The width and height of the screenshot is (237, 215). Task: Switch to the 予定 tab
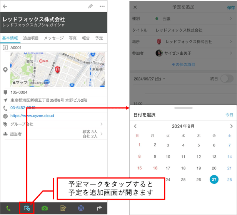coord(99,38)
